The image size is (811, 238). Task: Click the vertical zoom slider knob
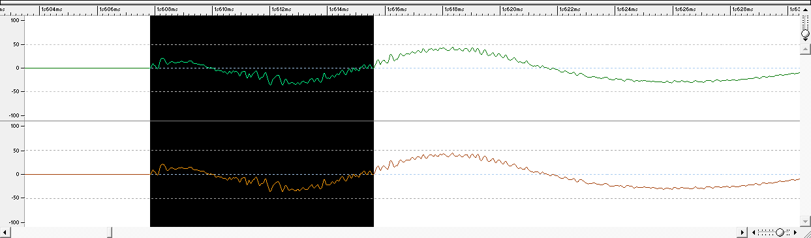(806, 33)
